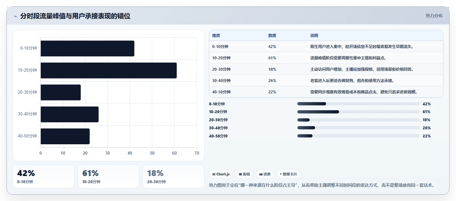The height and width of the screenshot is (201, 456).
Task: Click the 20-30分钟 label in progress list
Action: point(218,120)
